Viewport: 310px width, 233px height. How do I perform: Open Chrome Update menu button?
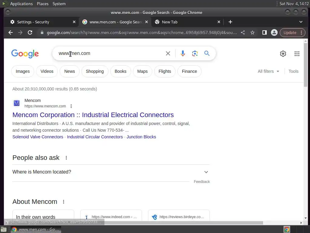(x=293, y=32)
